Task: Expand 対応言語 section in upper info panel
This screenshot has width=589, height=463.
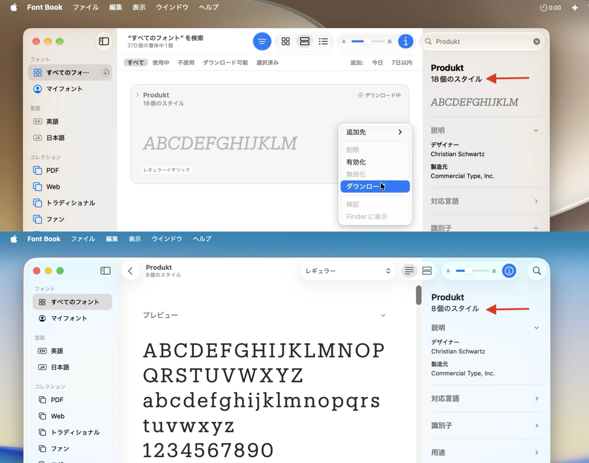Action: 536,201
